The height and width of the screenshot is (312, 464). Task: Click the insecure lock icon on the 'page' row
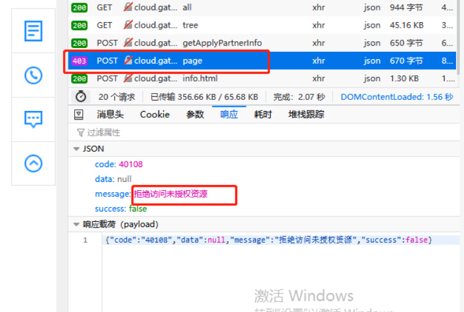[x=128, y=60]
